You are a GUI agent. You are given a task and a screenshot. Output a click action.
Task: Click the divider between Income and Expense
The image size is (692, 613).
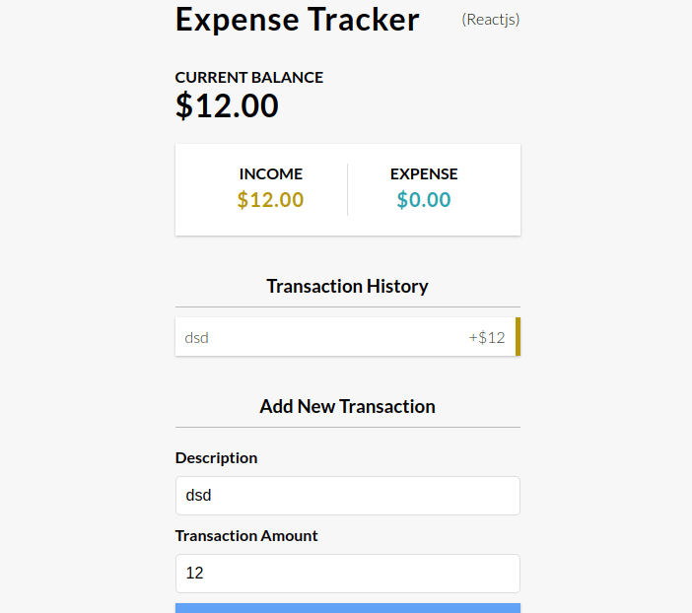(347, 189)
